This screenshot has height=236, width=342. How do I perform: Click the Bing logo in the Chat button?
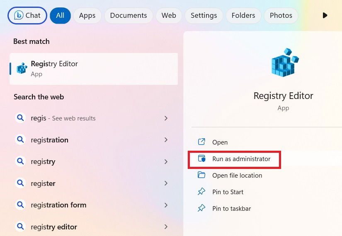pos(19,15)
